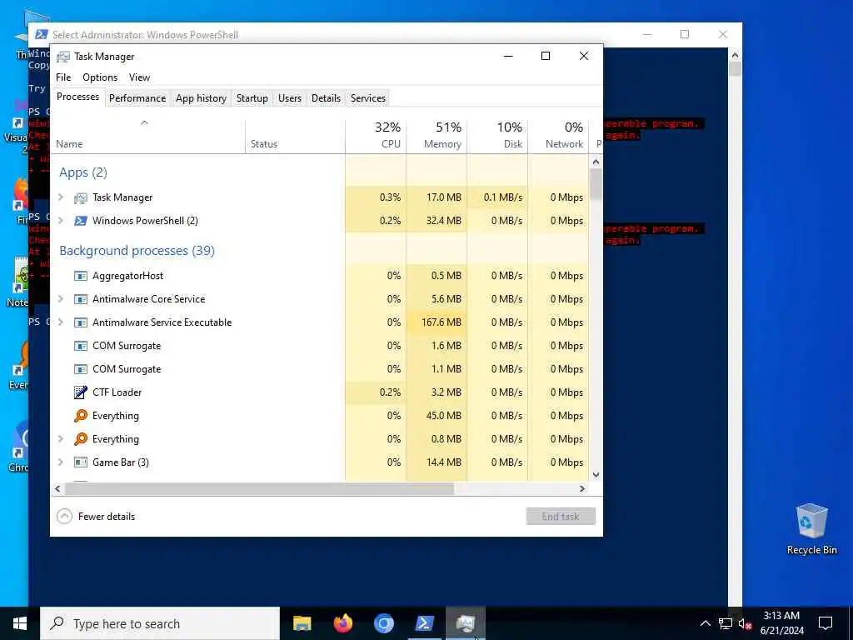Click the horizontal scrollbar left arrow
Viewport: 853px width, 640px height.
pos(57,488)
